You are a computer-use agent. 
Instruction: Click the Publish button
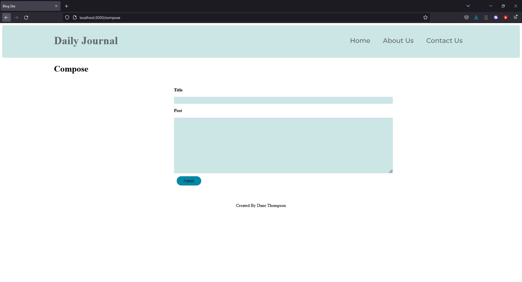[x=189, y=181]
